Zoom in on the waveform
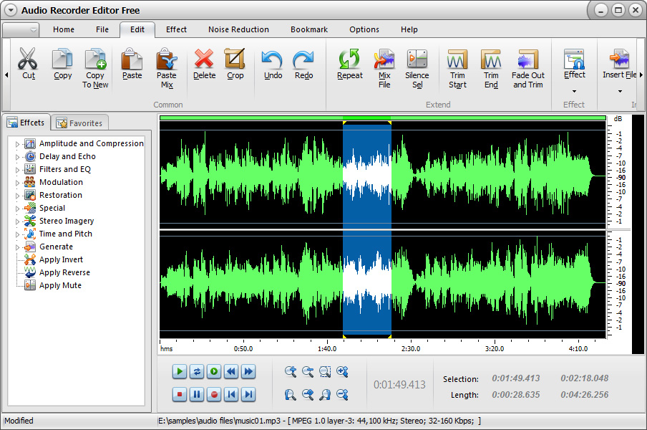 [291, 371]
